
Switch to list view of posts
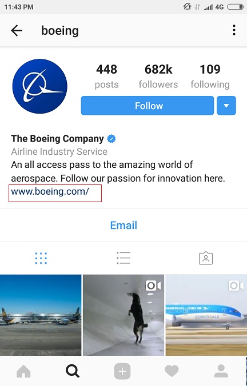[124, 258]
